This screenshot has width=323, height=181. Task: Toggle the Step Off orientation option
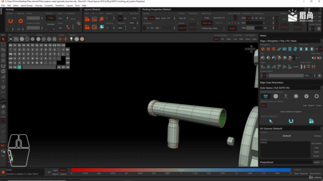click(248, 18)
